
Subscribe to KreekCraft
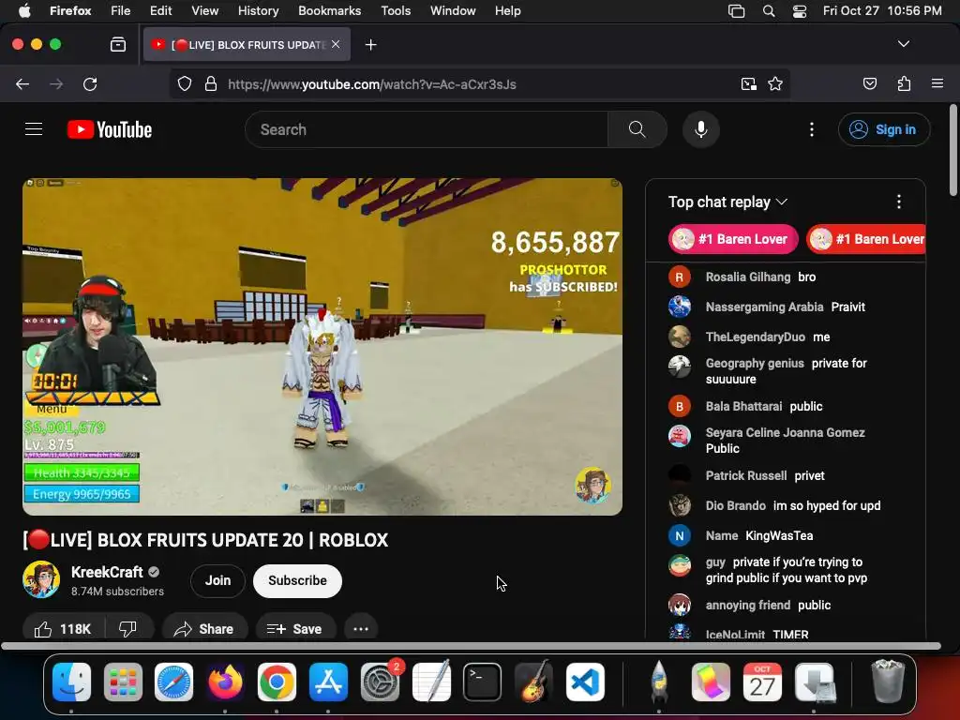click(x=297, y=580)
